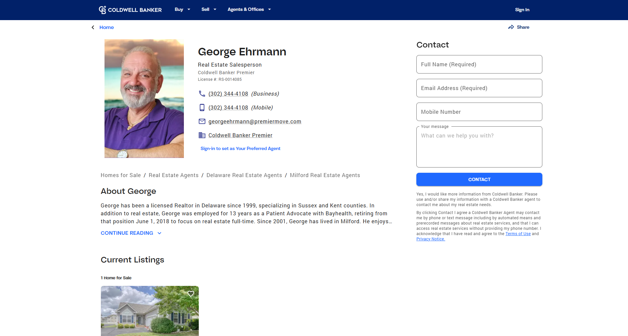Click into the Your message textarea
Image resolution: width=628 pixels, height=336 pixels.
479,147
